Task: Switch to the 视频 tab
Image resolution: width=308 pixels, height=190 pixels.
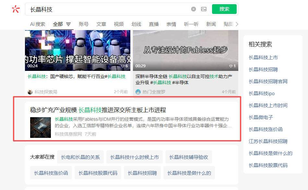Action: coord(119,24)
